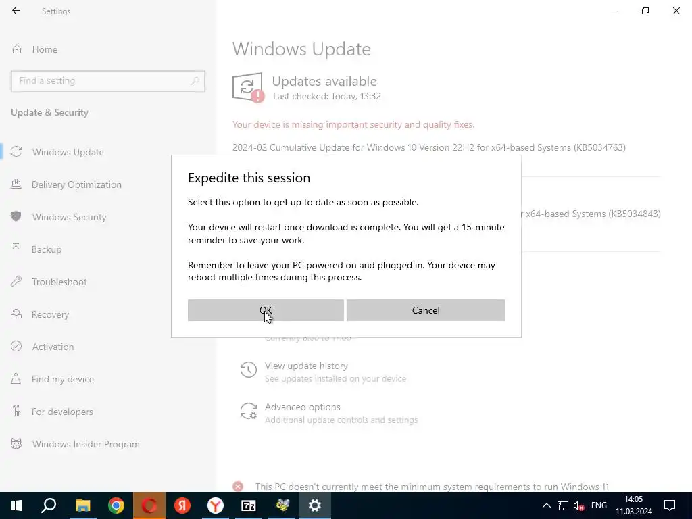Open Recovery settings
Image resolution: width=692 pixels, height=519 pixels.
(50, 314)
